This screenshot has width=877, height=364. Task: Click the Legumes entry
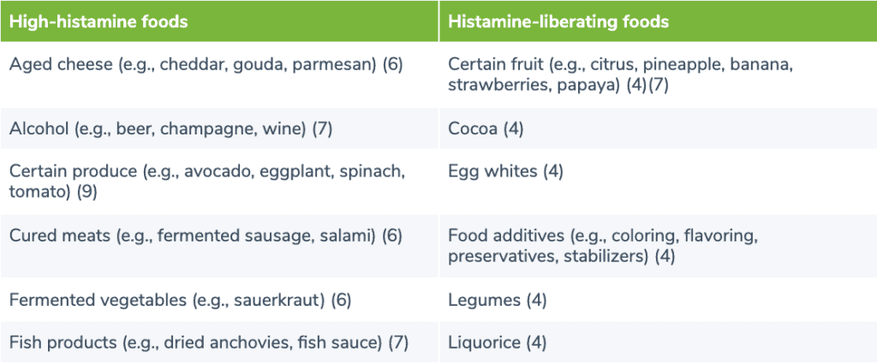[x=485, y=300]
